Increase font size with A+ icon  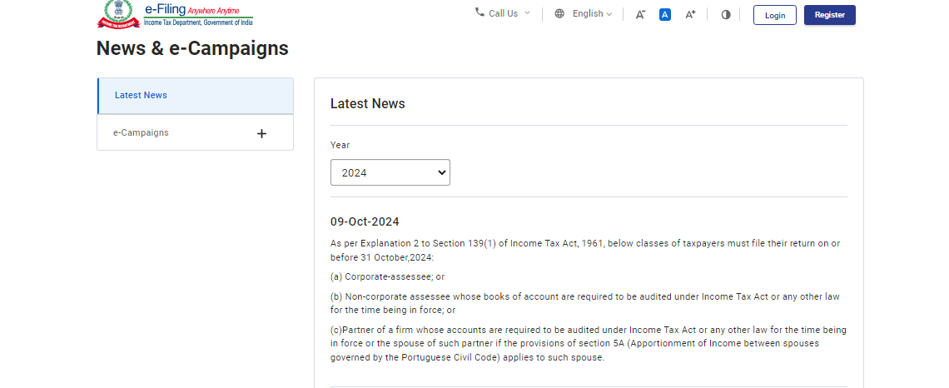pyautogui.click(x=690, y=14)
